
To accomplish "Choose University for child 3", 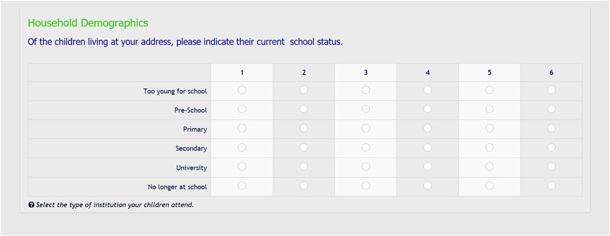I will 366,167.
